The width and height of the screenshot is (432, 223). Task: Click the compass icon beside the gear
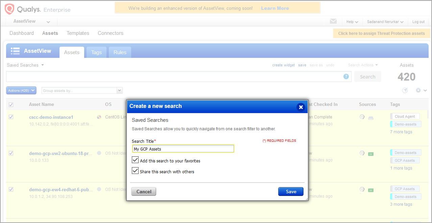click(x=405, y=90)
